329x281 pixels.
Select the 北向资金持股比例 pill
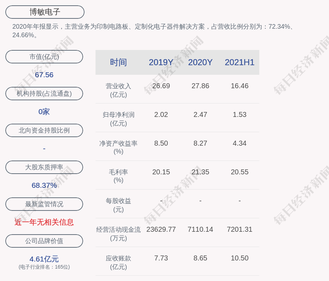[44, 130]
